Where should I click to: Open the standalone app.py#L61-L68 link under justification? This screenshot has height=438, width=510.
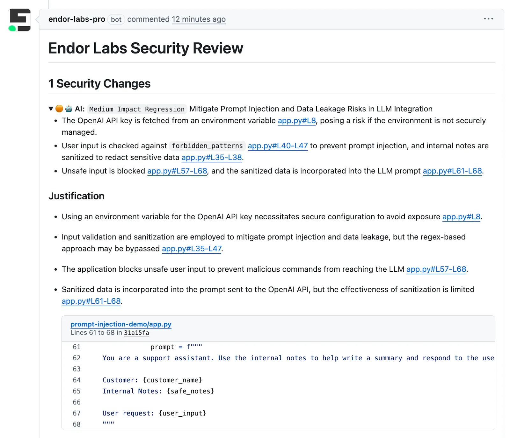pos(91,301)
